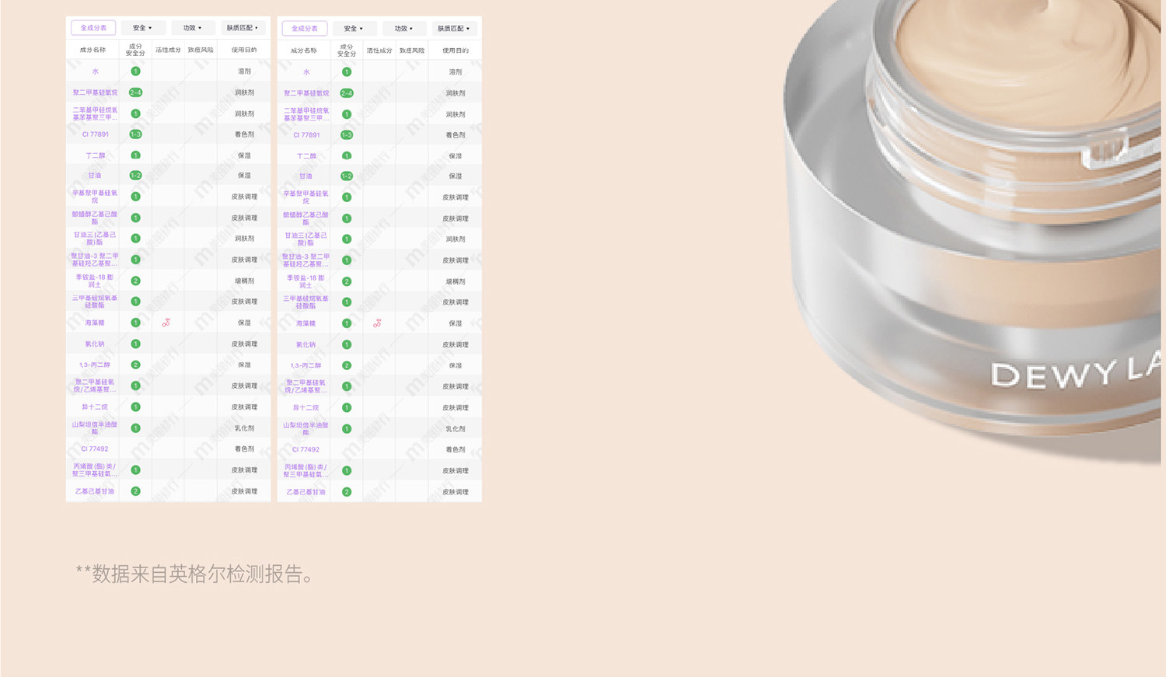Click safety badge 1 beside 水 in right table

point(347,72)
